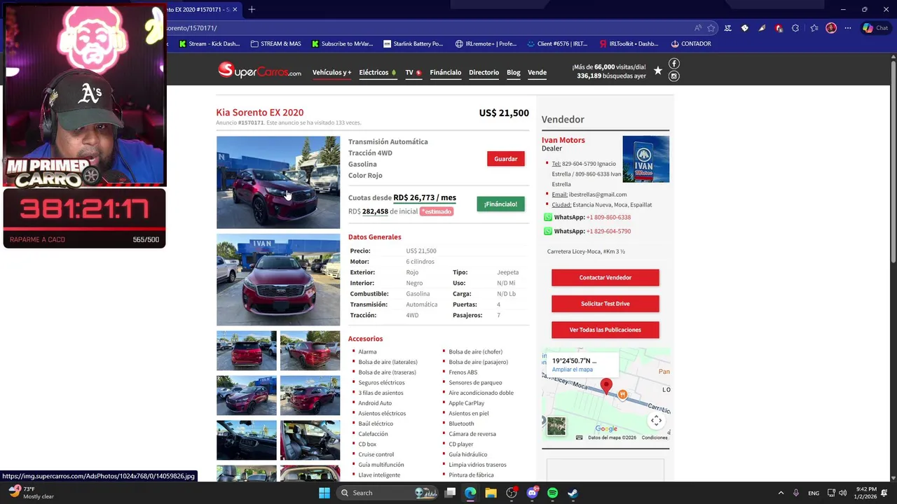Open the black interior seats thumbnail
897x504 pixels.
[x=310, y=440]
